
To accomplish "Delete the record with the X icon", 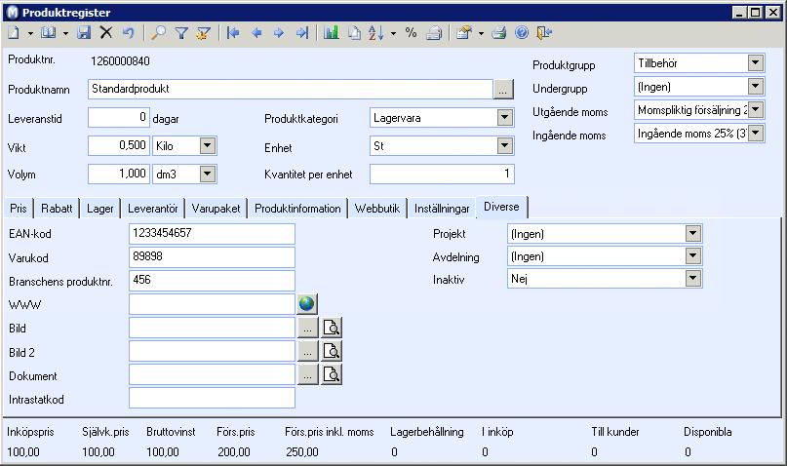I will click(x=106, y=33).
